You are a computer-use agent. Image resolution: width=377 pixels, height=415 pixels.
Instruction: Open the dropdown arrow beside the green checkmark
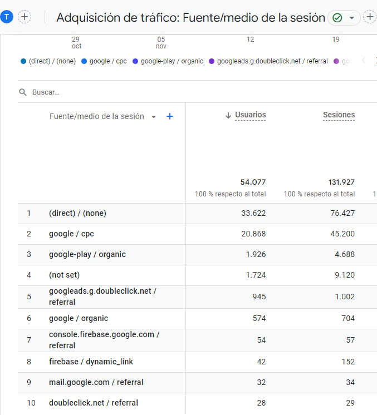tap(351, 18)
